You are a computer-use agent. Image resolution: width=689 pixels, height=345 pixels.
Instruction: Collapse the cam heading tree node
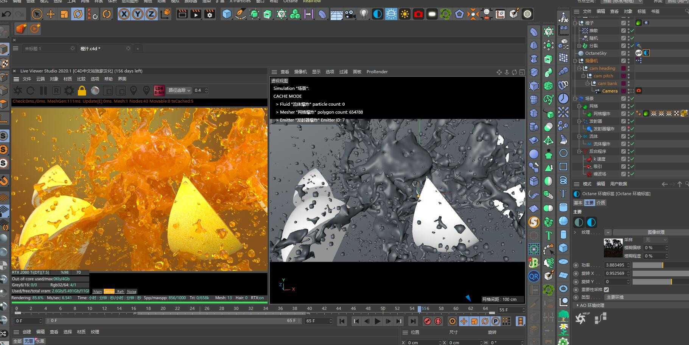click(579, 68)
